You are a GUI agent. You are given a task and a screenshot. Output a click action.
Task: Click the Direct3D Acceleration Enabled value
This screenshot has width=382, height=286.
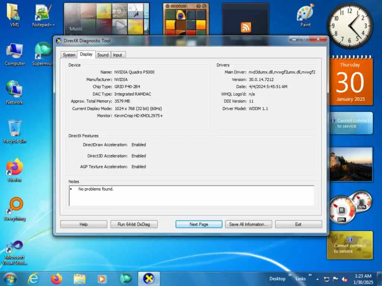[139, 156]
